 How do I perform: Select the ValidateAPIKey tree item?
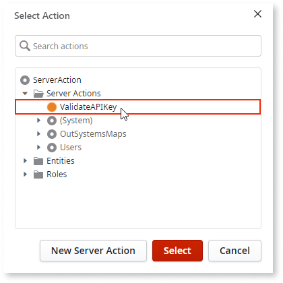click(x=138, y=107)
